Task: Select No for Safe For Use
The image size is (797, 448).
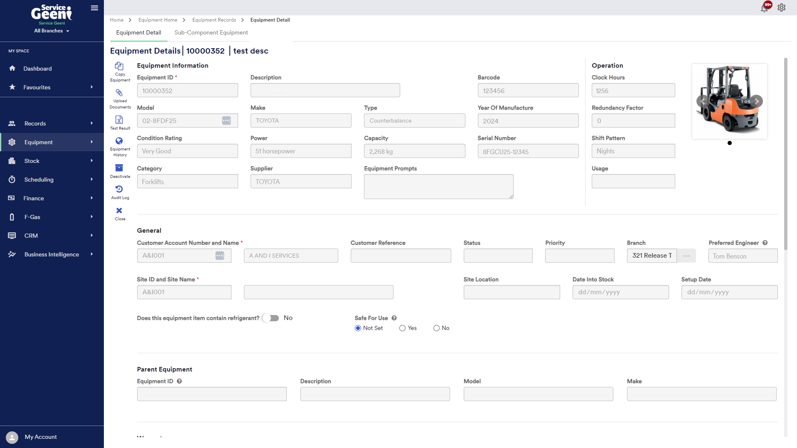Action: click(x=436, y=328)
